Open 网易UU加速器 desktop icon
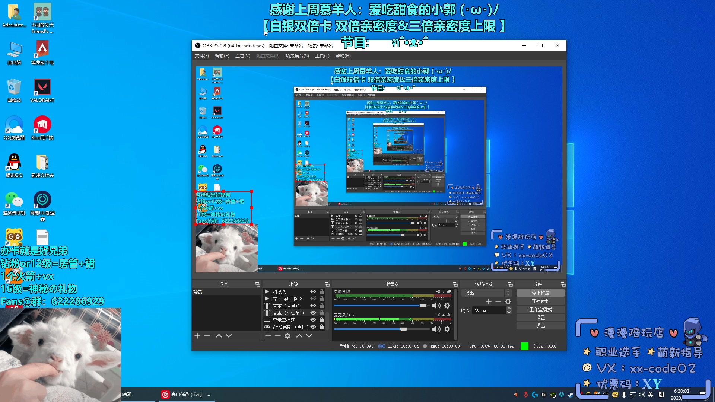The height and width of the screenshot is (402, 715). pos(42,206)
